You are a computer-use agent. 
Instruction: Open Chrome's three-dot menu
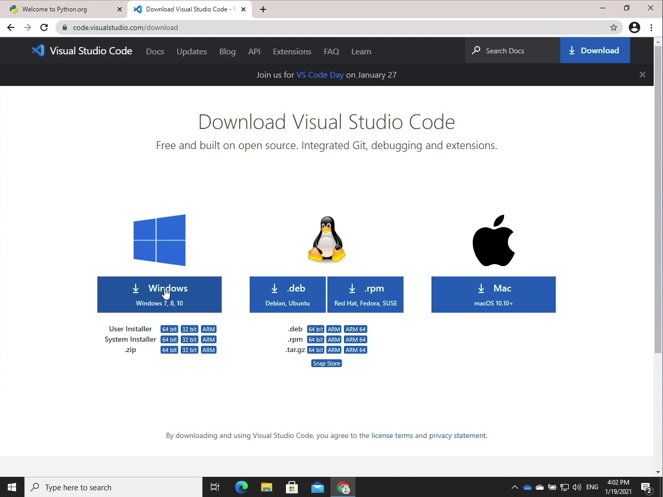652,27
